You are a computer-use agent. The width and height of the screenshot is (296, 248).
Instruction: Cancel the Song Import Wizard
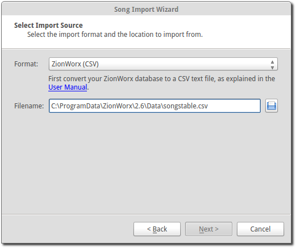pos(260,229)
